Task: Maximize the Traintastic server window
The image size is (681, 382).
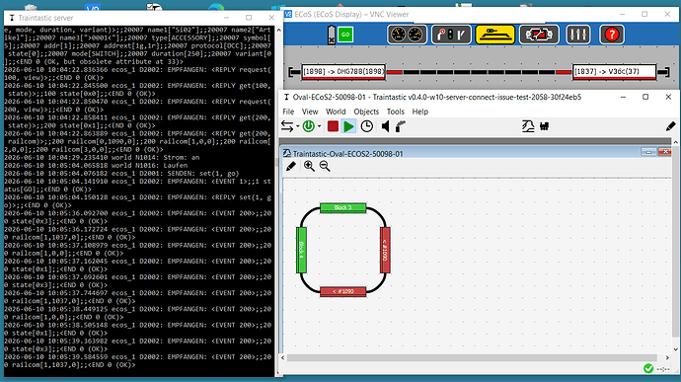Action: tap(249, 18)
